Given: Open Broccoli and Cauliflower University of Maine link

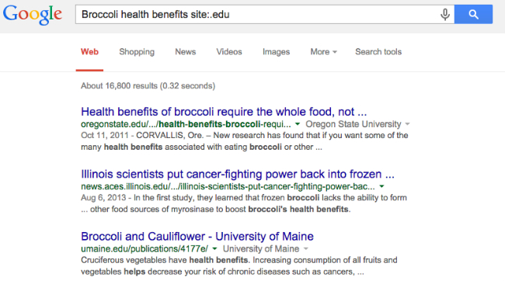Looking at the screenshot, I should [x=197, y=237].
